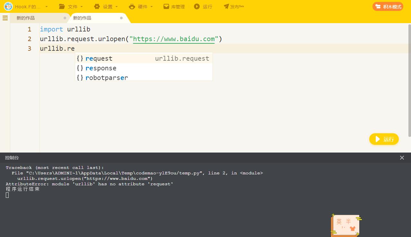Click the temp.py file path line in console
Viewport: 411px width, 237px height.
coord(137,173)
